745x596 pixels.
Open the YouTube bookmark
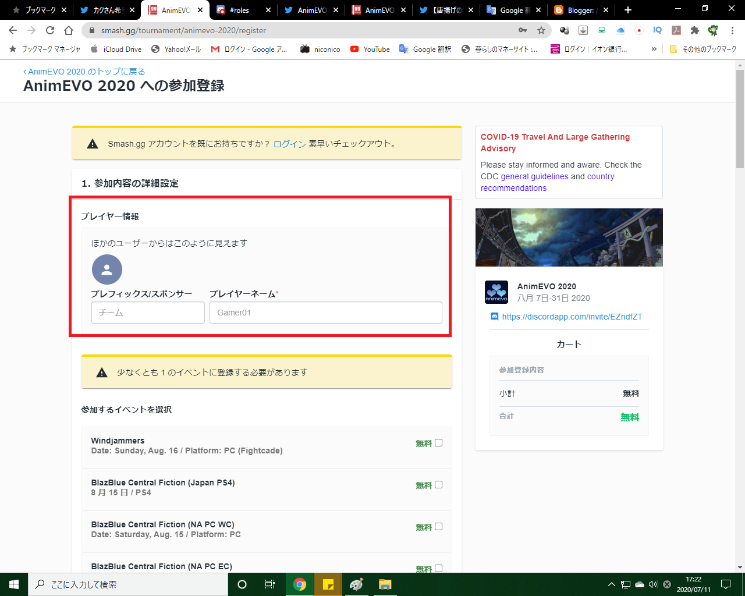(x=370, y=49)
